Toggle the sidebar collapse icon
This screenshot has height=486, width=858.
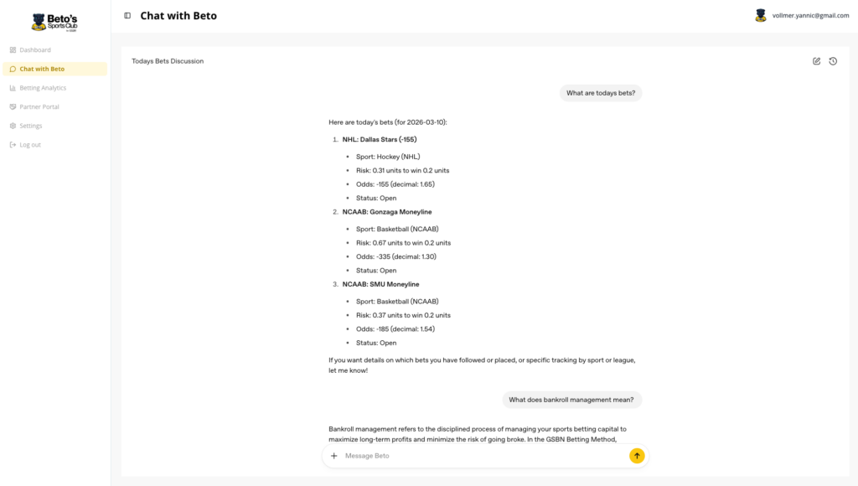pyautogui.click(x=127, y=16)
